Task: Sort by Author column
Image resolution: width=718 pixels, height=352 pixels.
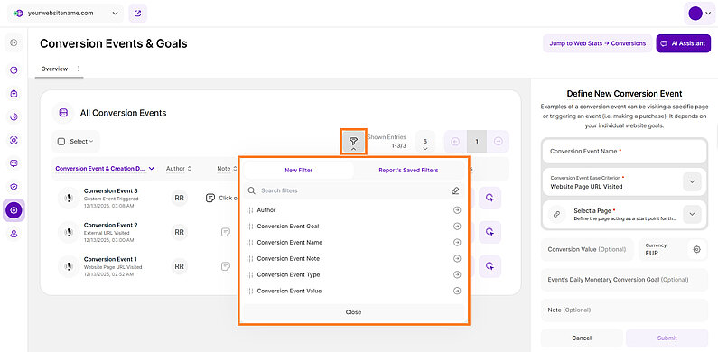Action: (179, 169)
